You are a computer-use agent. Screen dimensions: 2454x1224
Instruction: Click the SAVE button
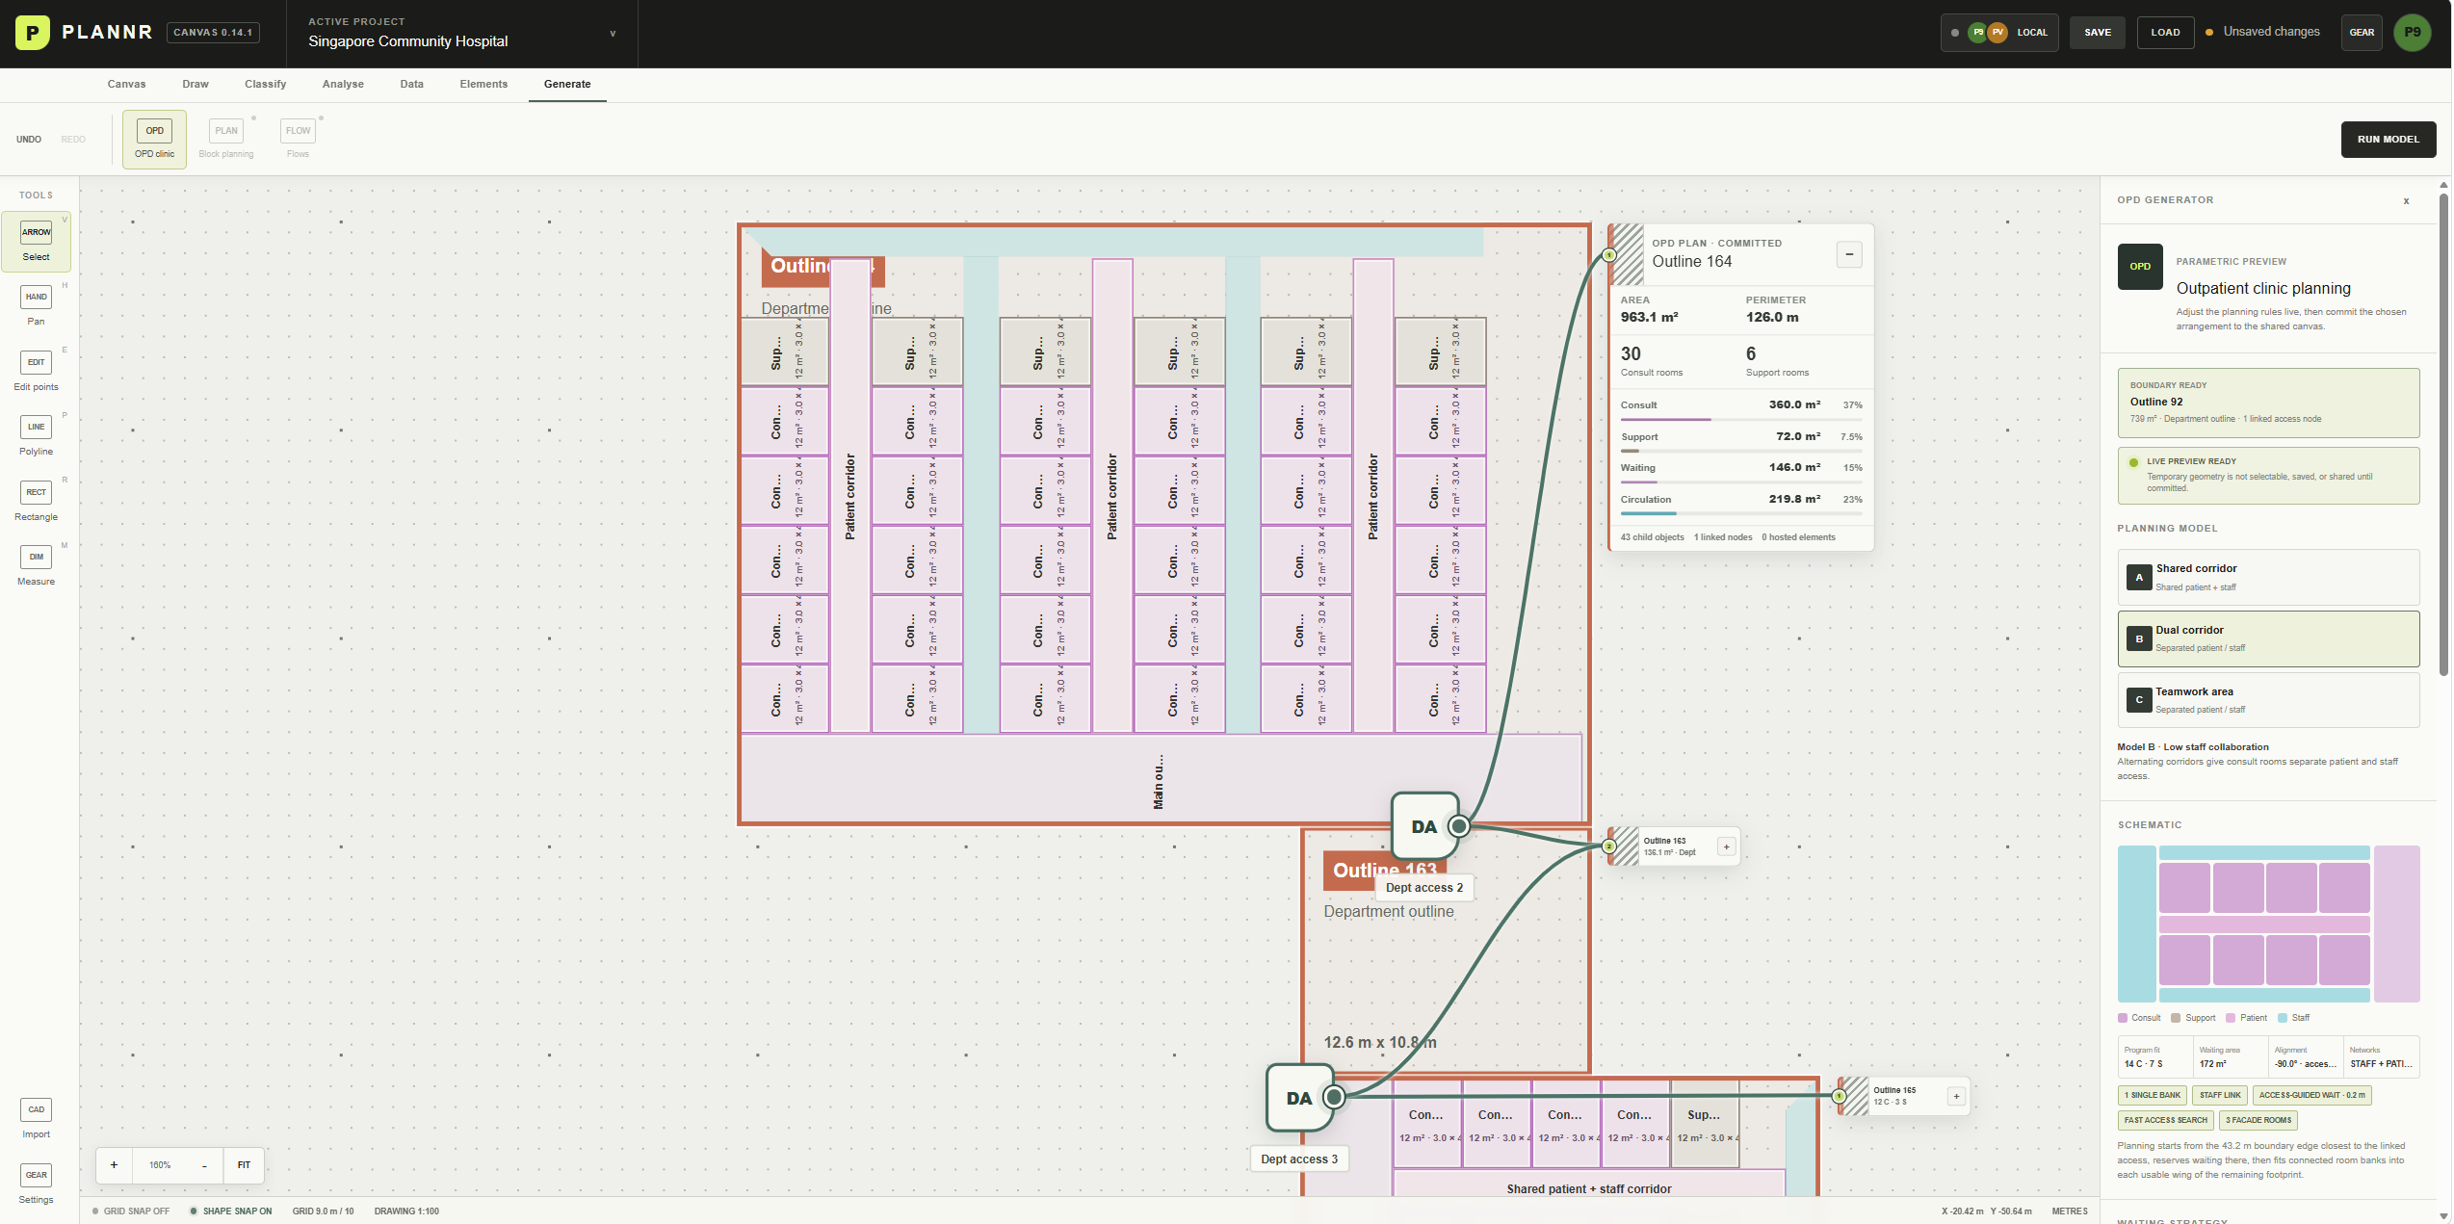2098,33
